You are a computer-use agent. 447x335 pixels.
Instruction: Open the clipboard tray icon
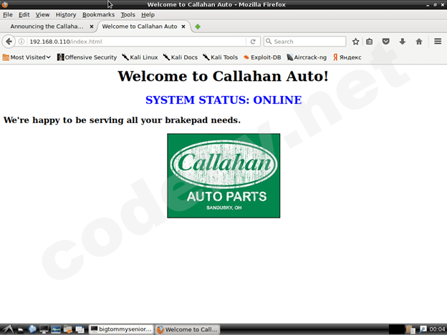[410, 329]
